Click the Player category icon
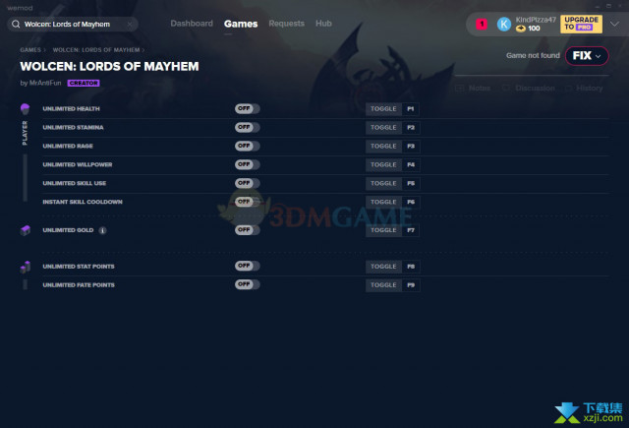629x428 pixels. [25, 108]
